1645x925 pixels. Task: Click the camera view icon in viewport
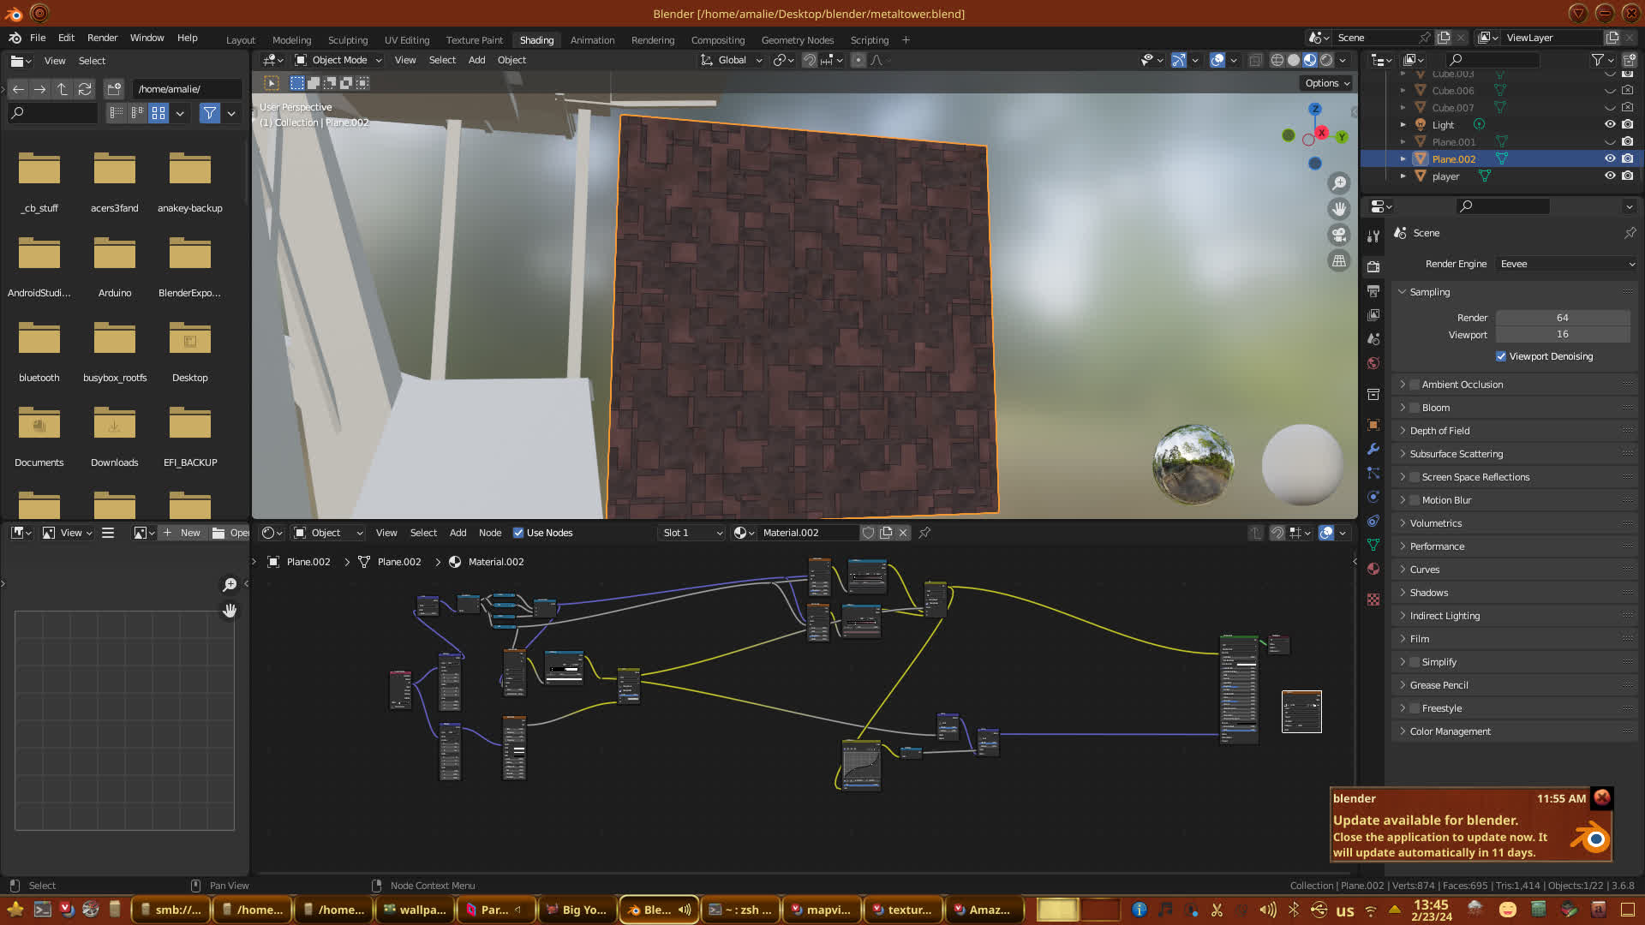pos(1338,235)
